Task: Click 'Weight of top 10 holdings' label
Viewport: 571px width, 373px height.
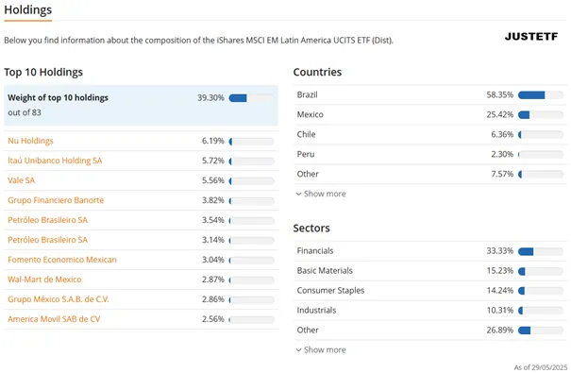Action: pyautogui.click(x=58, y=97)
